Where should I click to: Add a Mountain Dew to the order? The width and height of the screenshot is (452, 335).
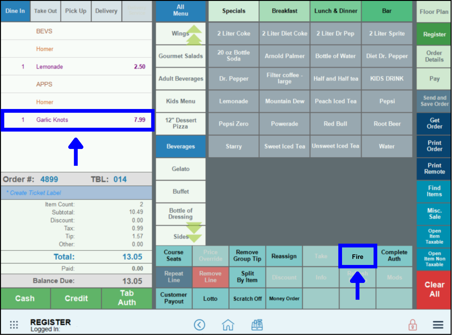click(x=284, y=101)
